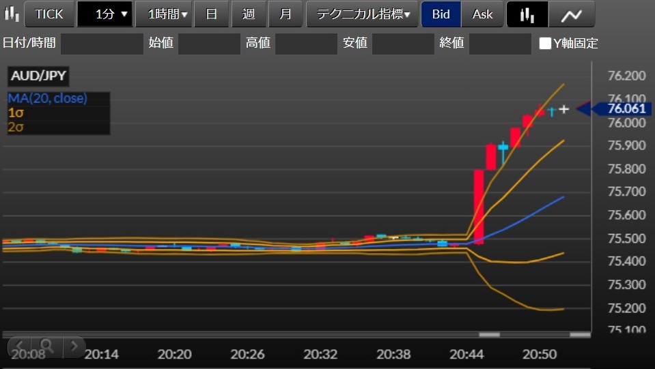Image resolution: width=655 pixels, height=369 pixels.
Task: Click the 75.900 price axis label
Action: click(x=626, y=145)
